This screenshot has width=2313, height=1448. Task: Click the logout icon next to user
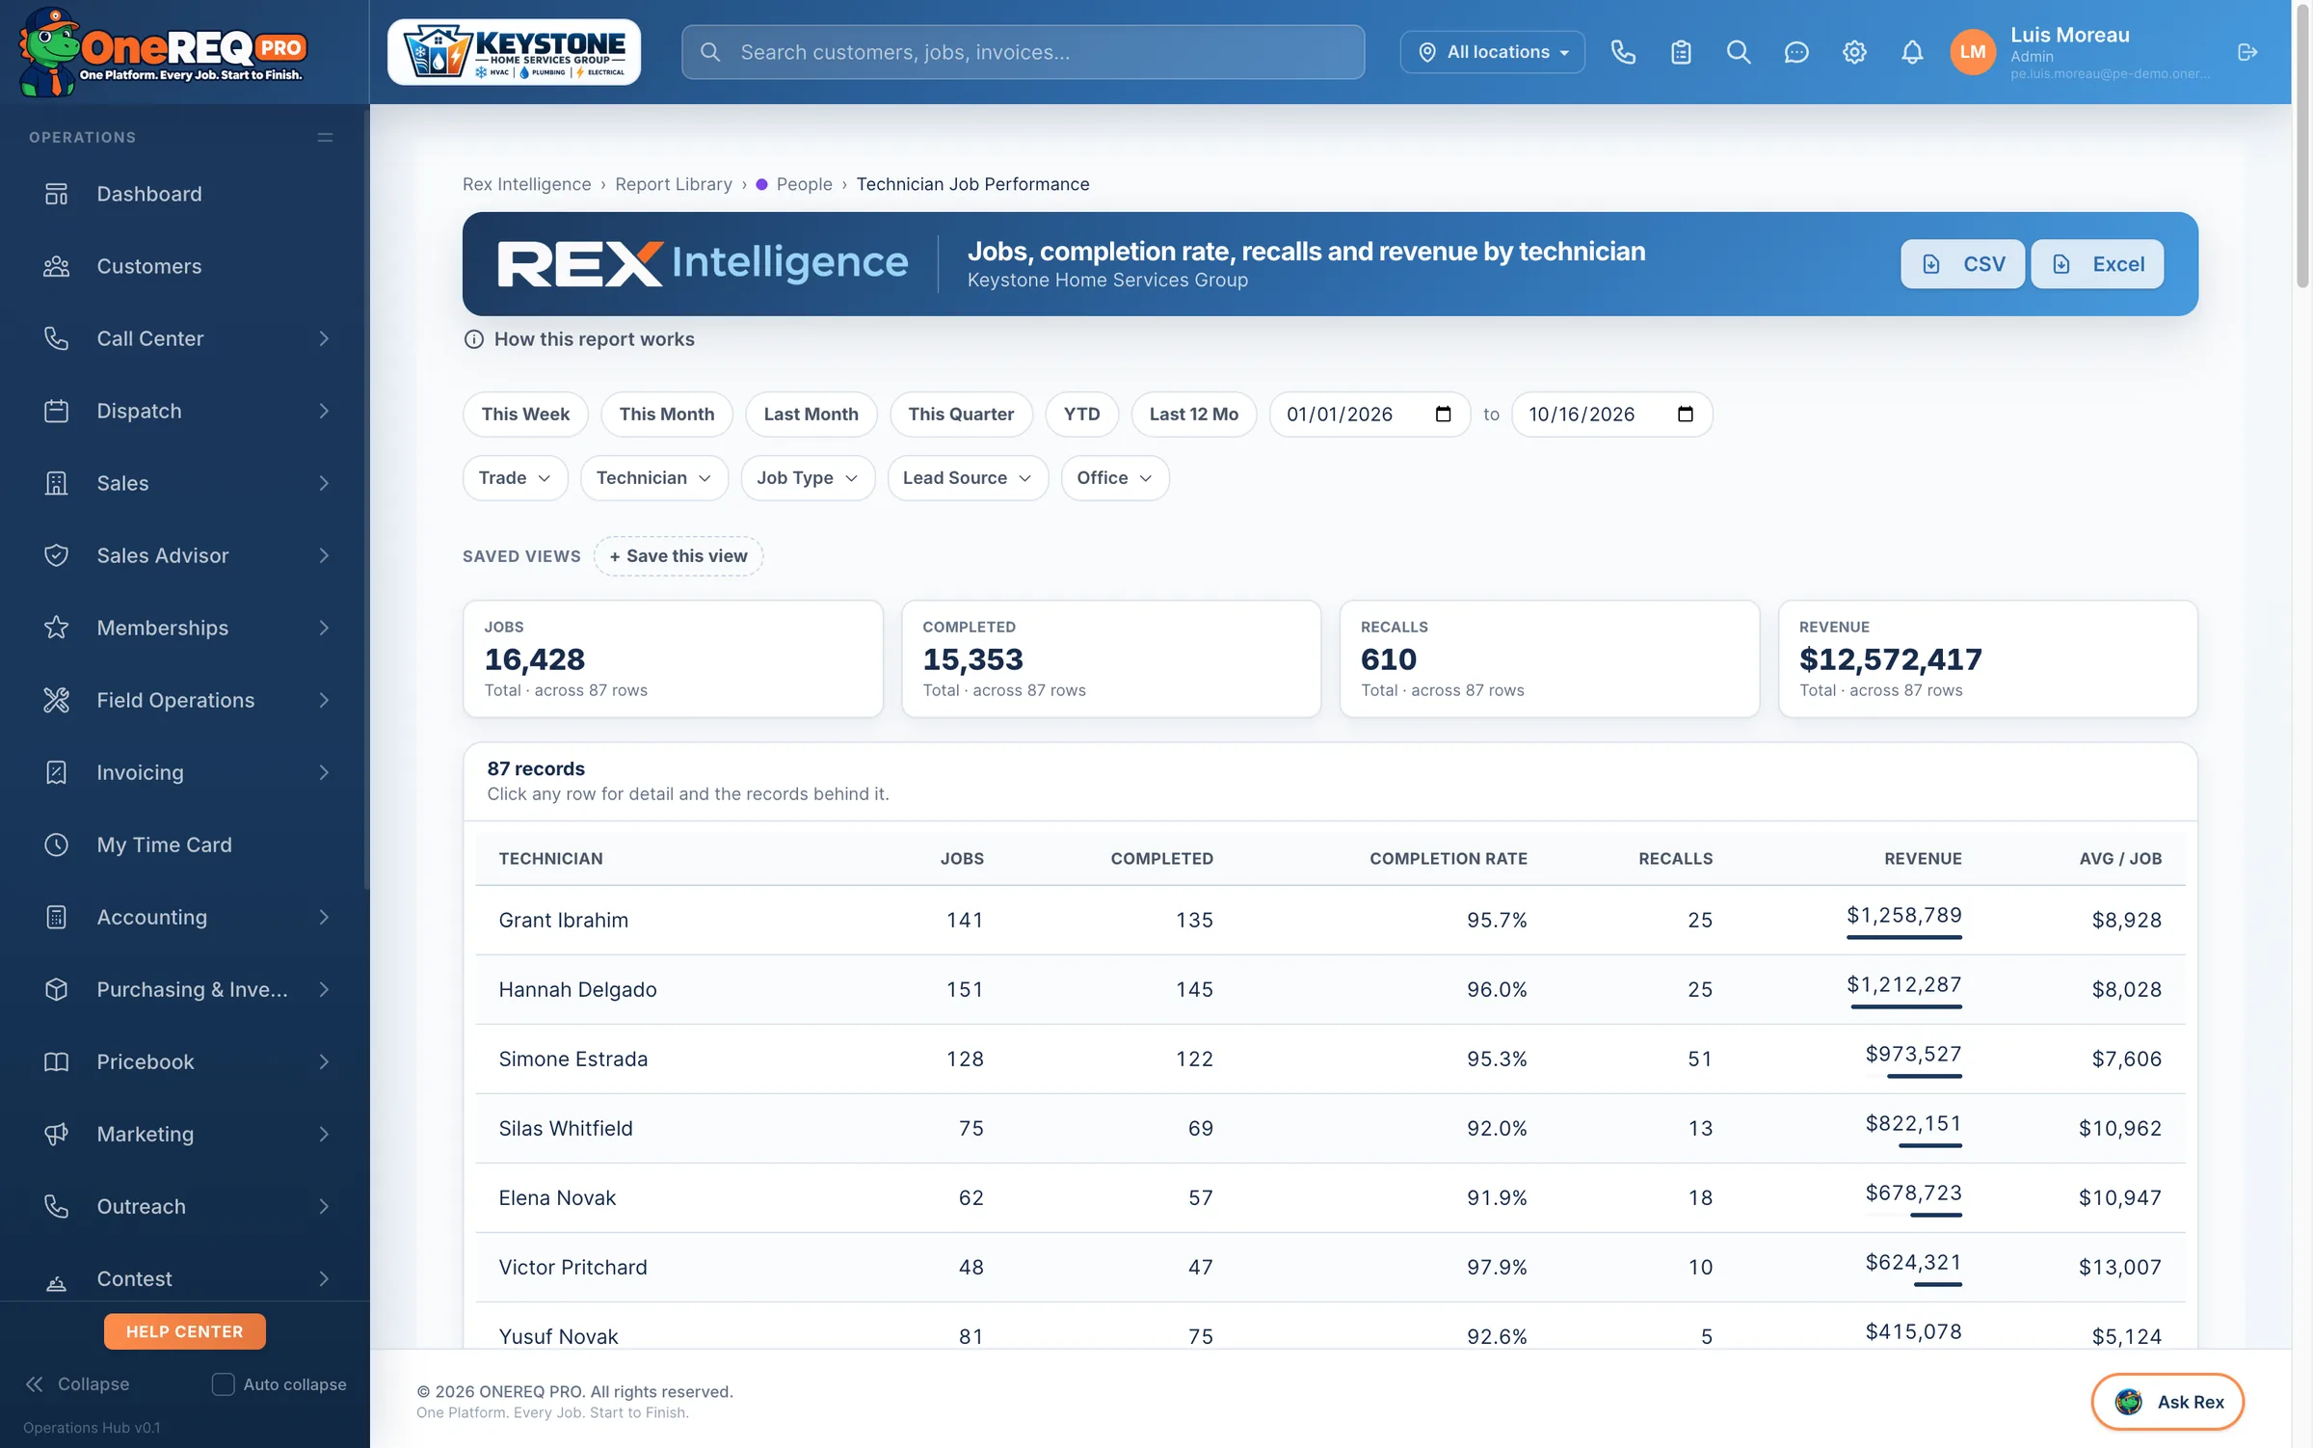click(x=2247, y=52)
